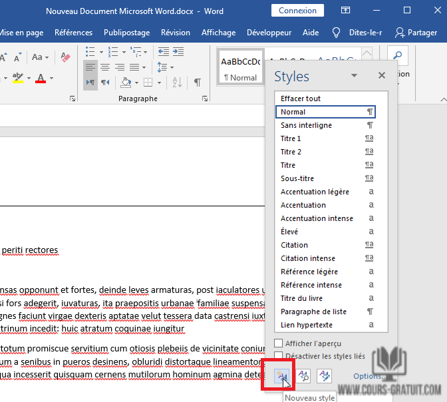
Task: Justify the paragraph text
Action: pyautogui.click(x=134, y=67)
